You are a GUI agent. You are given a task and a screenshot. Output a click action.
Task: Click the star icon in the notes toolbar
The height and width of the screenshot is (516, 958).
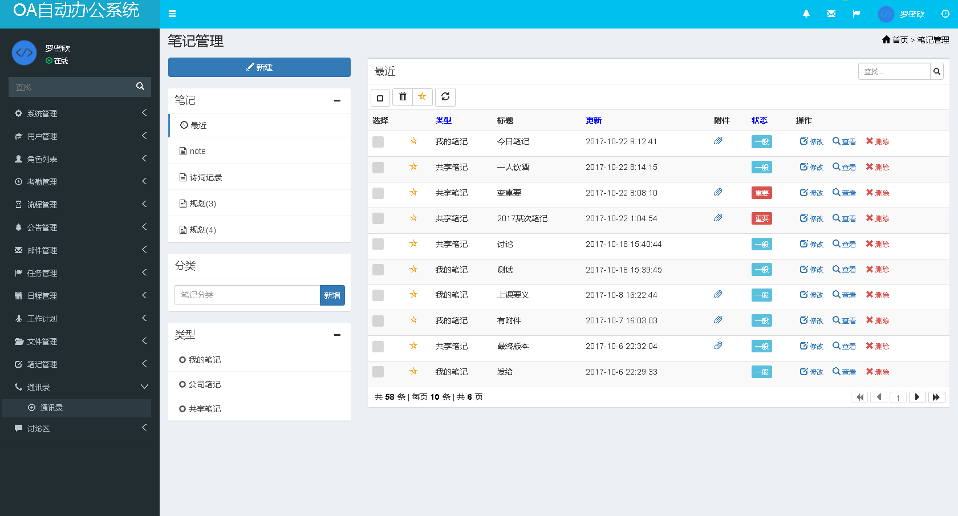pyautogui.click(x=423, y=97)
